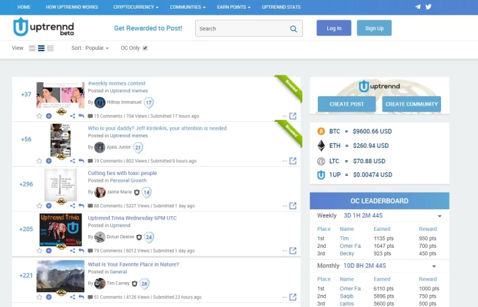Image resolution: width=478 pixels, height=307 pixels.
Task: Open more options on '#weekly memes contest'
Action: [x=284, y=116]
